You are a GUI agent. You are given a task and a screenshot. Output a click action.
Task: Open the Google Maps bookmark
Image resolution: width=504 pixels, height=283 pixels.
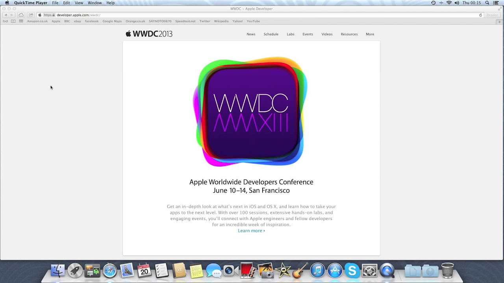pyautogui.click(x=112, y=21)
